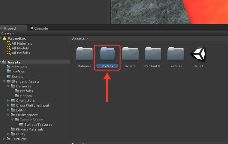
Task: Click the PhysicsMaterials folder icon
Action: (x=13, y=129)
